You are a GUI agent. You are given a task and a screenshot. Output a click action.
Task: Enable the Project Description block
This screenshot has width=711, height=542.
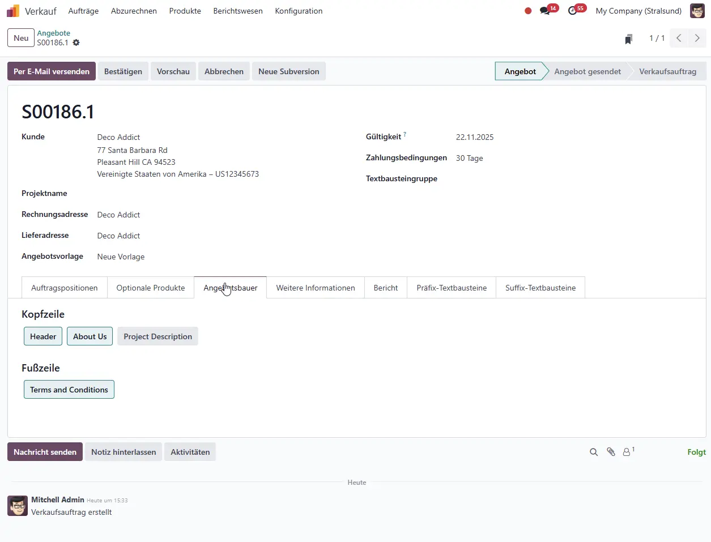(x=157, y=336)
